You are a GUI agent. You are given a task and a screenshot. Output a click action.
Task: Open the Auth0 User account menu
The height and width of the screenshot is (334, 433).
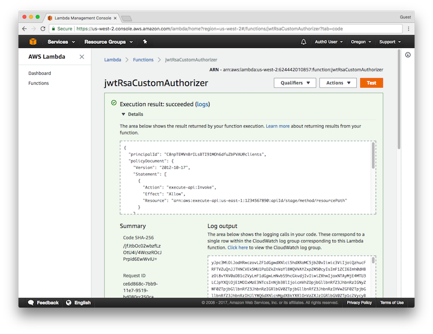click(x=329, y=42)
